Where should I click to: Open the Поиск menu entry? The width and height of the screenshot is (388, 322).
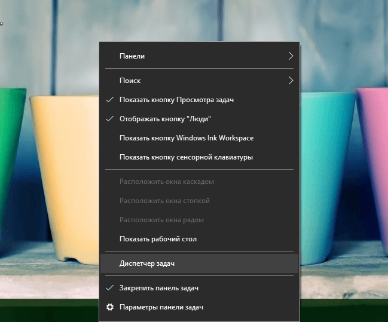(200, 81)
